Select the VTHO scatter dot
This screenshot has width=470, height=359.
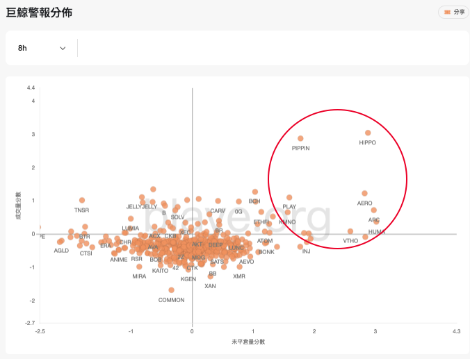[x=350, y=231]
